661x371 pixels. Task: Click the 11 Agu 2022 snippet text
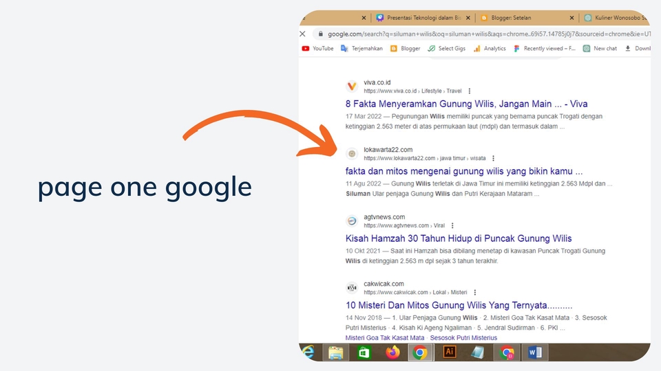(x=479, y=188)
